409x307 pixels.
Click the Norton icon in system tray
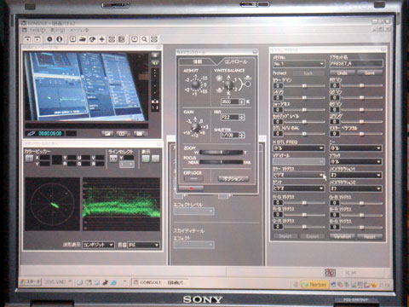coord(314,284)
